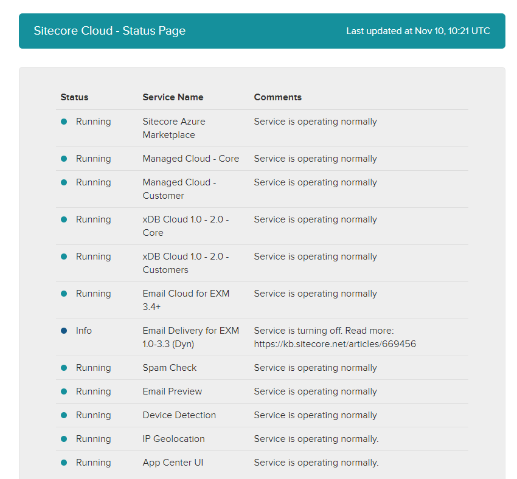The height and width of the screenshot is (479, 517).
Task: Select Email Cloud for EXM 3.4+ name
Action: click(x=186, y=300)
